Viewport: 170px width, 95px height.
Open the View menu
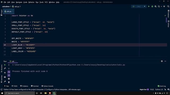pos(13,2)
